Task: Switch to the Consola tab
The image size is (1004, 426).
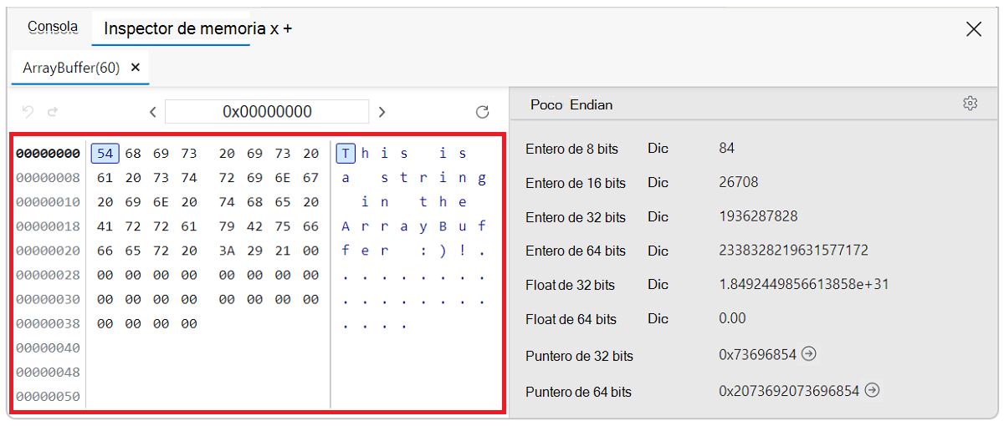Action: [53, 28]
